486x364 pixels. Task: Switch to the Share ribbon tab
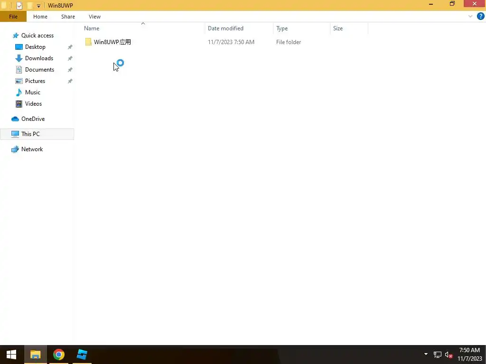[68, 17]
